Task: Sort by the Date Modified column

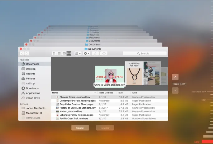Action: point(107,92)
